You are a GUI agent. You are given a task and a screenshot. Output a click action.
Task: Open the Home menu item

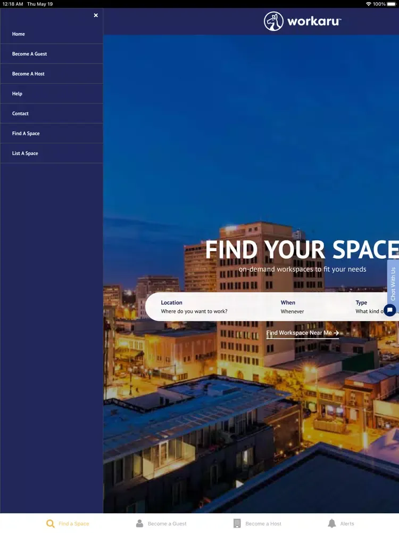pos(52,34)
